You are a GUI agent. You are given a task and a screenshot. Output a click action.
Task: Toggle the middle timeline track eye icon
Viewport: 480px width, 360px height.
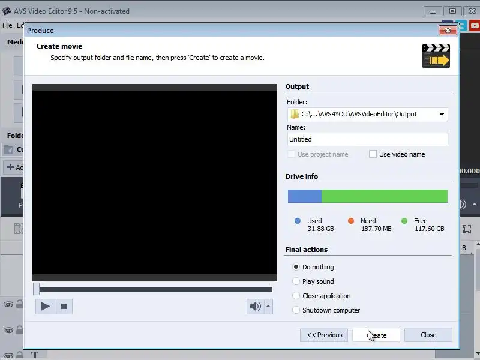[8, 330]
